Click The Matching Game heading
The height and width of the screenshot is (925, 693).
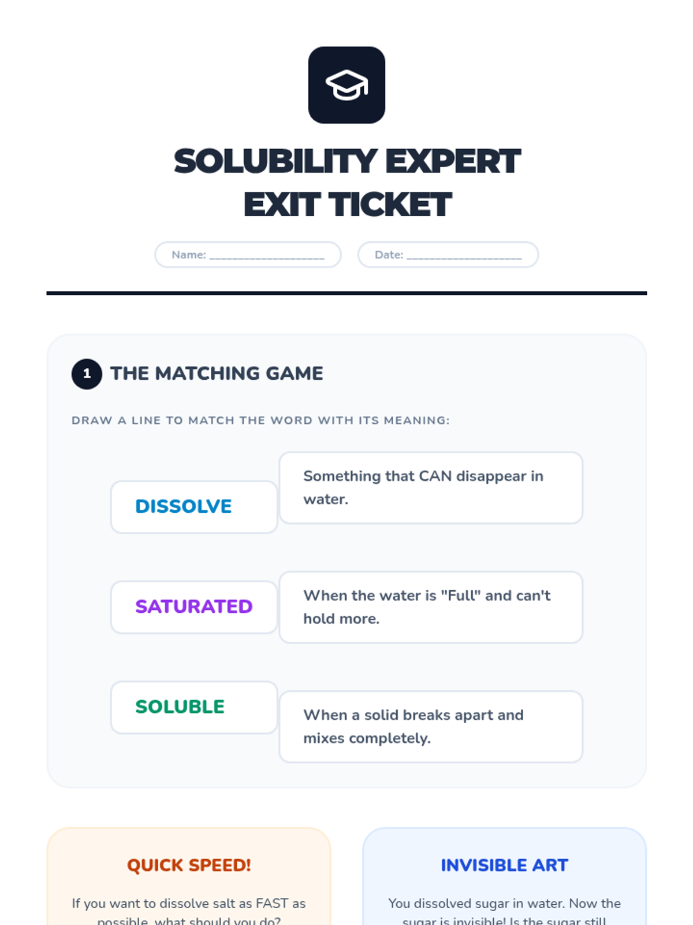tap(217, 373)
